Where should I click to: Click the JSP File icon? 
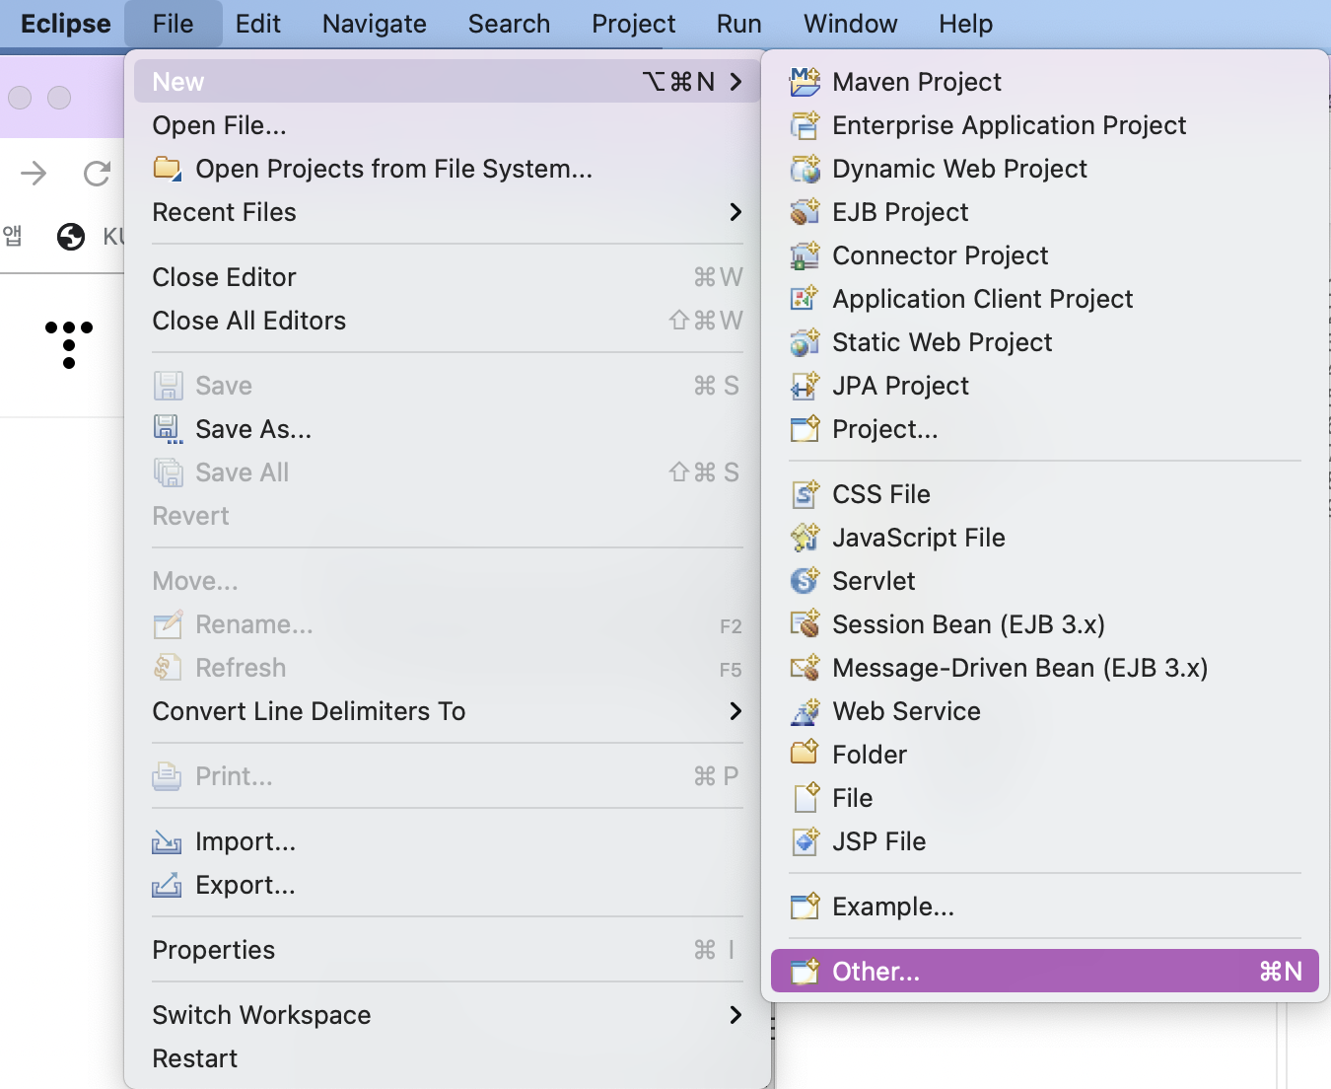(805, 841)
